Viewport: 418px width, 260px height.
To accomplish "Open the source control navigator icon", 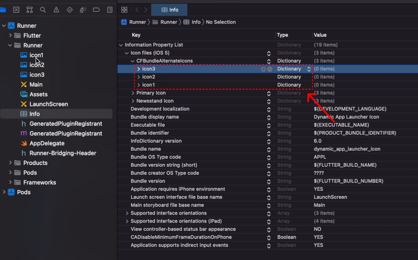I will coord(16,10).
